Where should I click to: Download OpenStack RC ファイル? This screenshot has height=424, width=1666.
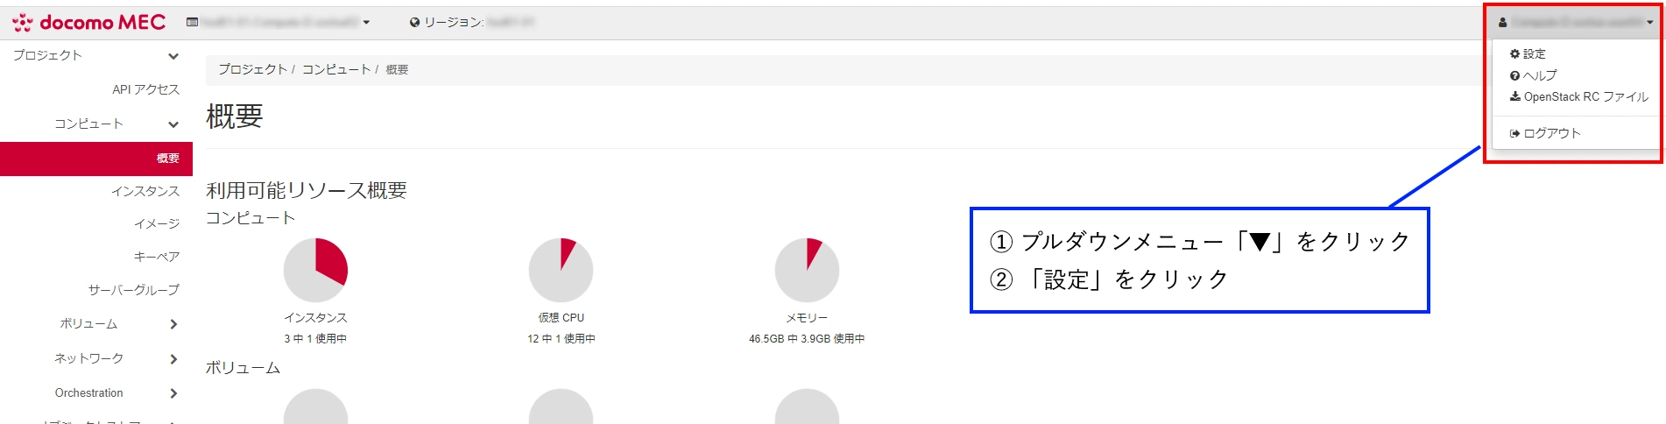(x=1578, y=97)
